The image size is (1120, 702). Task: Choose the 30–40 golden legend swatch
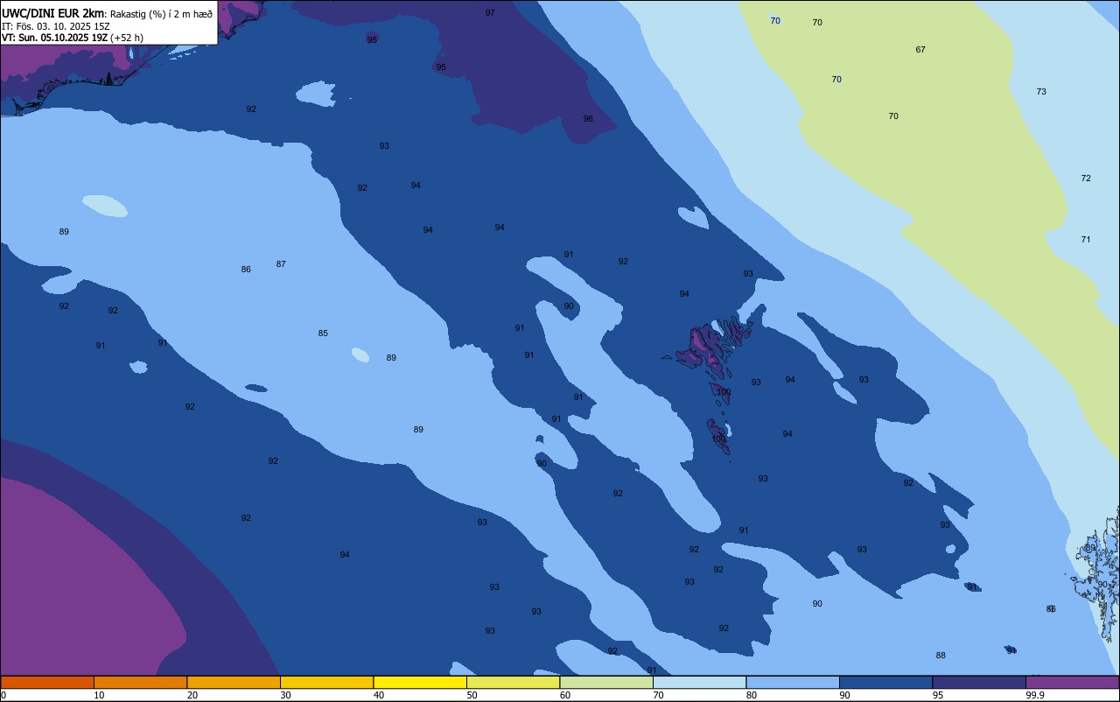(x=326, y=682)
